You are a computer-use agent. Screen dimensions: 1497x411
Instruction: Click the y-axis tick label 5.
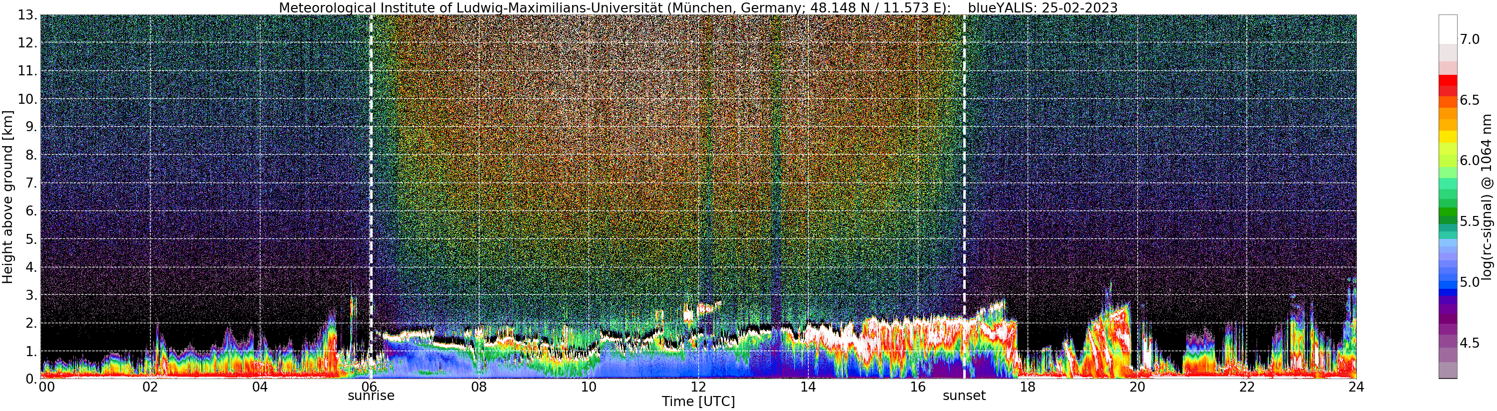click(31, 239)
